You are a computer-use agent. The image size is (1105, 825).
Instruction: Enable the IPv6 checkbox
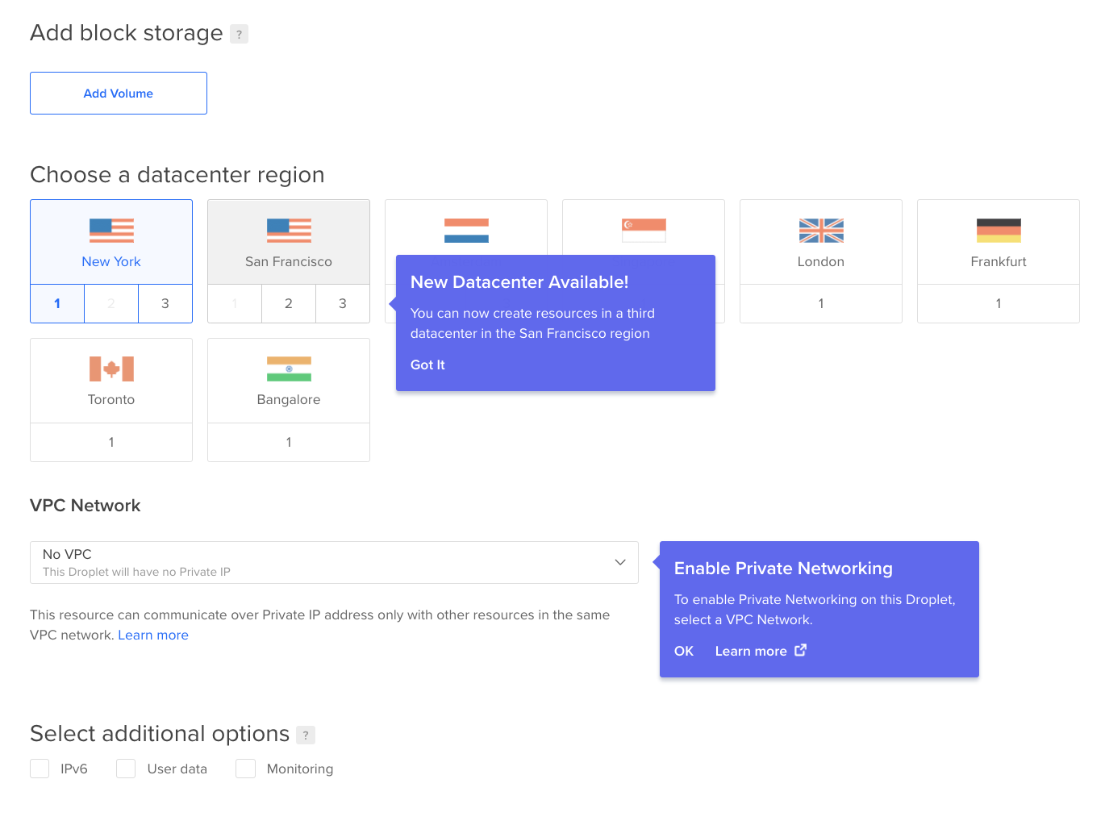click(x=40, y=769)
